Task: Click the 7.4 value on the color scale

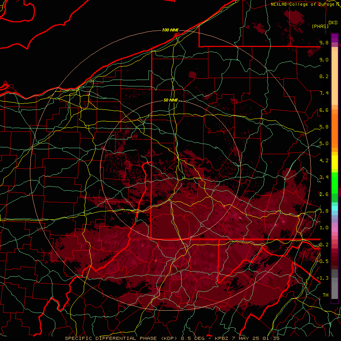Action: pyautogui.click(x=324, y=93)
